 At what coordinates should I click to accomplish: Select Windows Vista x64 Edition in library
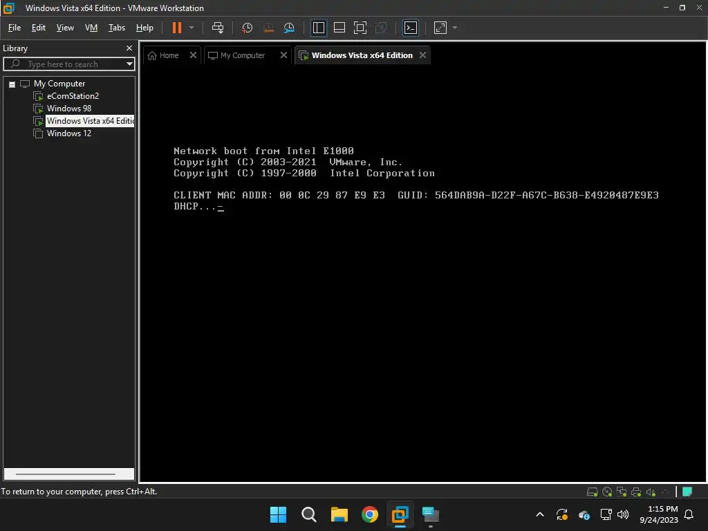(90, 121)
